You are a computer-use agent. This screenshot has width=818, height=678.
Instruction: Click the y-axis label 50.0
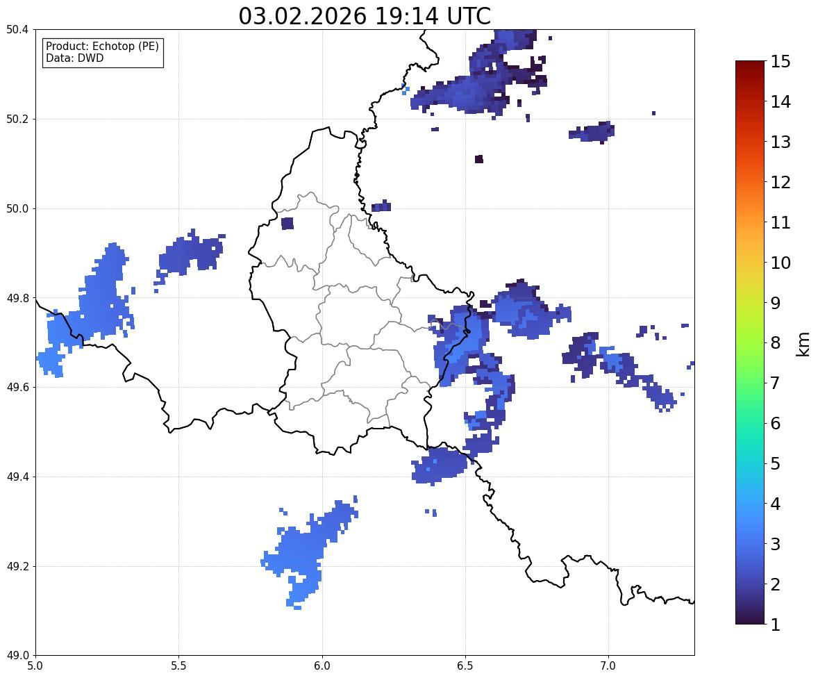[x=17, y=209]
